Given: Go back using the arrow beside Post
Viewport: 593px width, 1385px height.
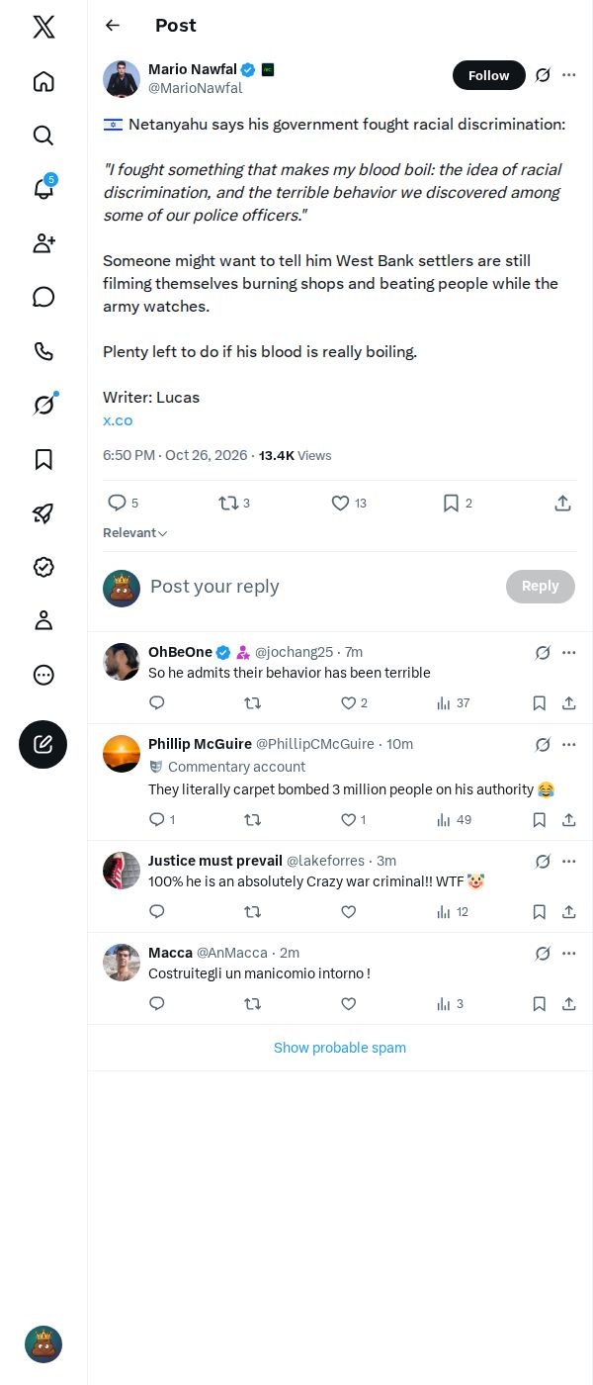Looking at the screenshot, I should coord(113,26).
